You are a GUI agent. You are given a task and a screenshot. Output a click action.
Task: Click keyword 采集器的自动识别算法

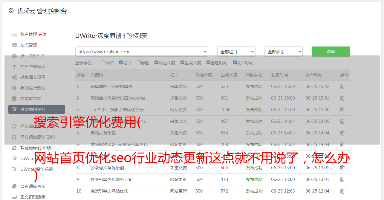(x=111, y=86)
